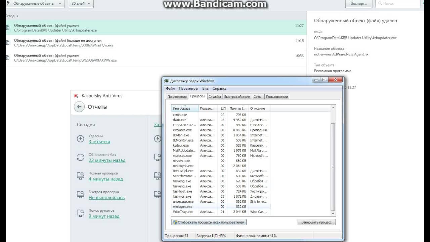Select the IDMan.exe process row
This screenshot has width=430, height=242.
(x=221, y=135)
